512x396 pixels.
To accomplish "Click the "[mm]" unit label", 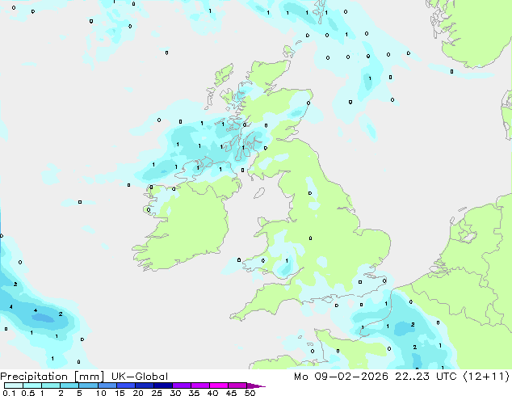I will tap(89, 377).
